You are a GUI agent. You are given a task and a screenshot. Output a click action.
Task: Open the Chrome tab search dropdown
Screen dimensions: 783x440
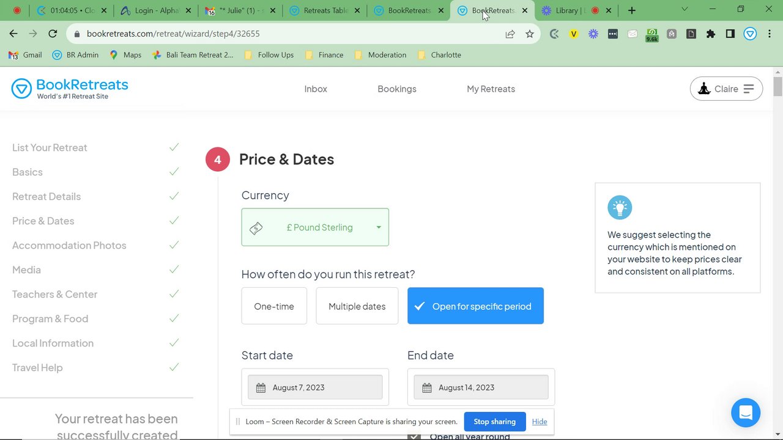pos(685,10)
